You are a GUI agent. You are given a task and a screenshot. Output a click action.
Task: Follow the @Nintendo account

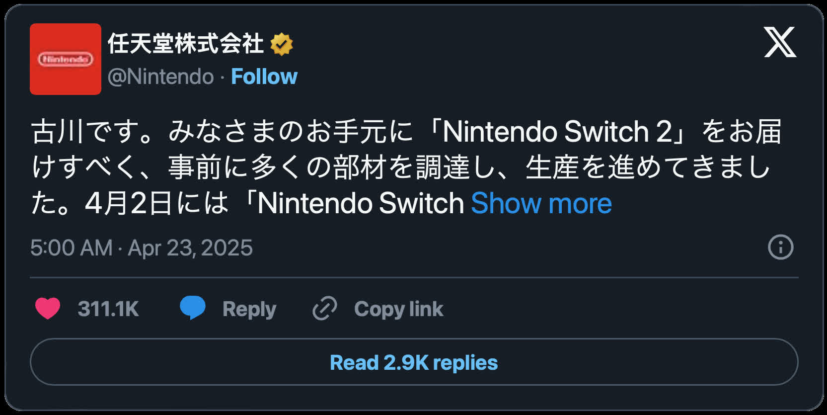click(264, 77)
